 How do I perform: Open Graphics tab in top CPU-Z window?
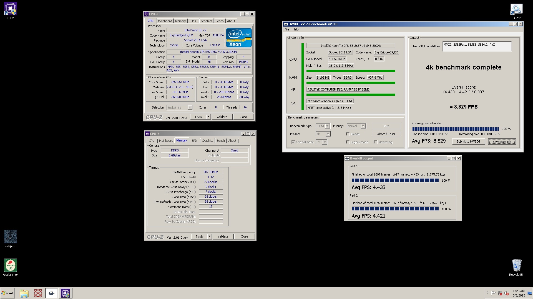206,21
